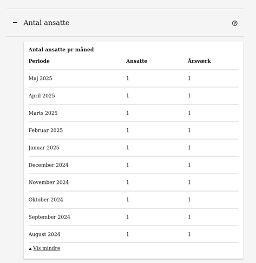Click the Årsværk value for Maj 2025
The image size is (256, 263).
coord(189,78)
